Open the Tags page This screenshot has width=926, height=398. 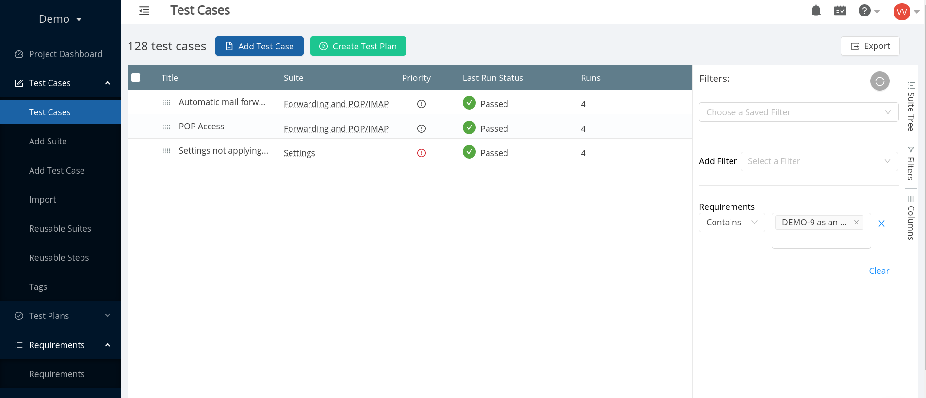[38, 287]
